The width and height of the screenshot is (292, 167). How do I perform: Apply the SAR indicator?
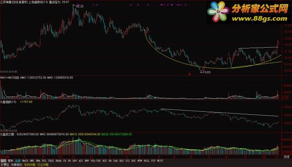click(116, 161)
